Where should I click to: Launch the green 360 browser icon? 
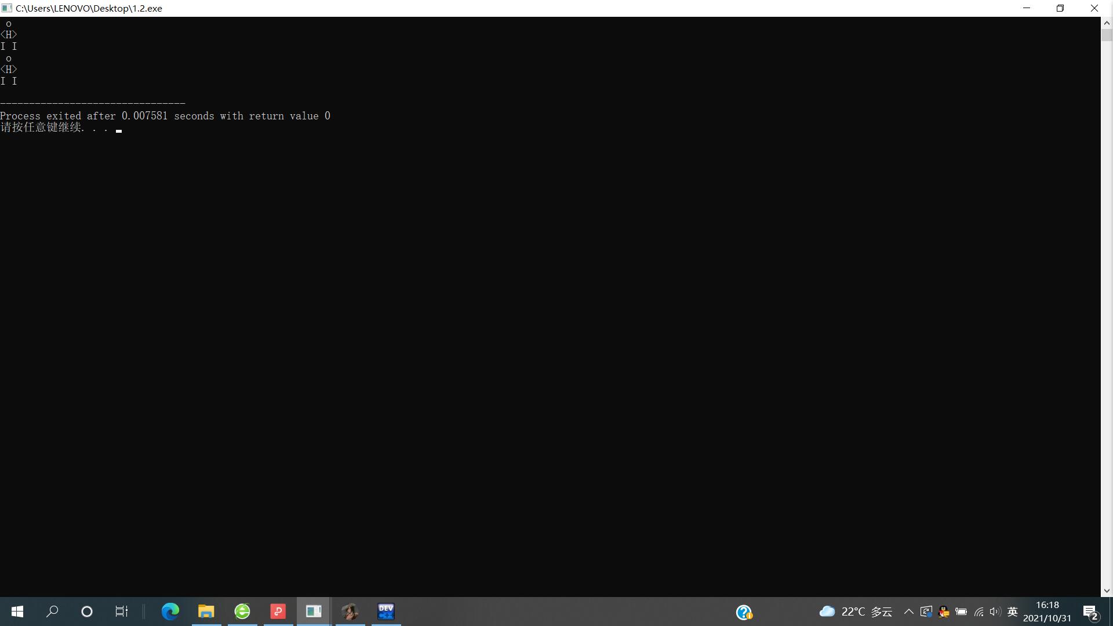(242, 612)
